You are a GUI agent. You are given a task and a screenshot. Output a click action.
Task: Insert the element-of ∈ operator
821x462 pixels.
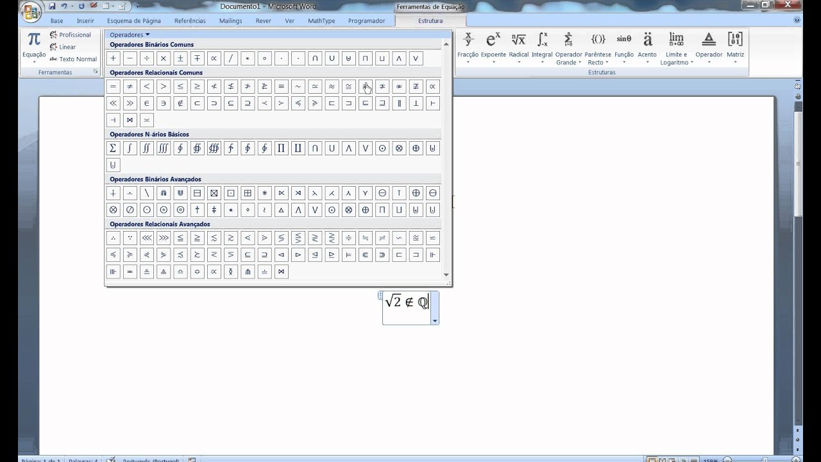click(147, 103)
